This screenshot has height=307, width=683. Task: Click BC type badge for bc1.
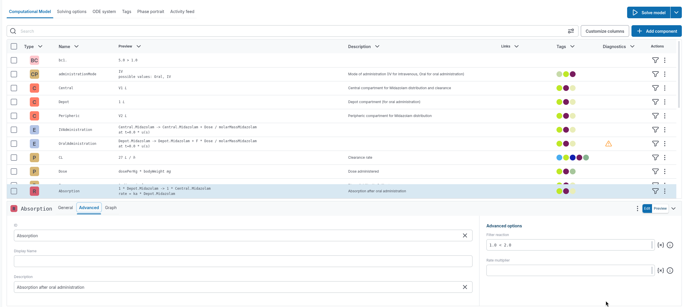34,60
